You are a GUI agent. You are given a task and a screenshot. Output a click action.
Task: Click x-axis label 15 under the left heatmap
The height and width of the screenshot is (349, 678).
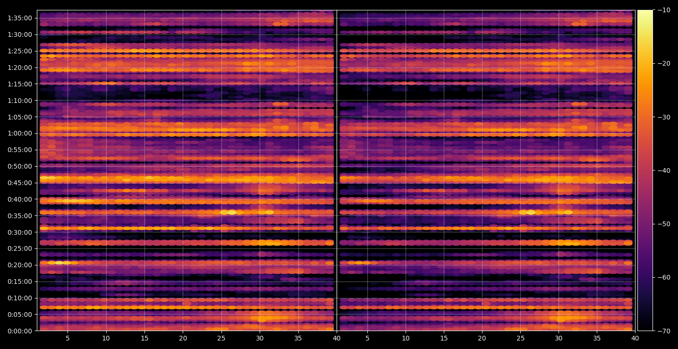pos(144,338)
